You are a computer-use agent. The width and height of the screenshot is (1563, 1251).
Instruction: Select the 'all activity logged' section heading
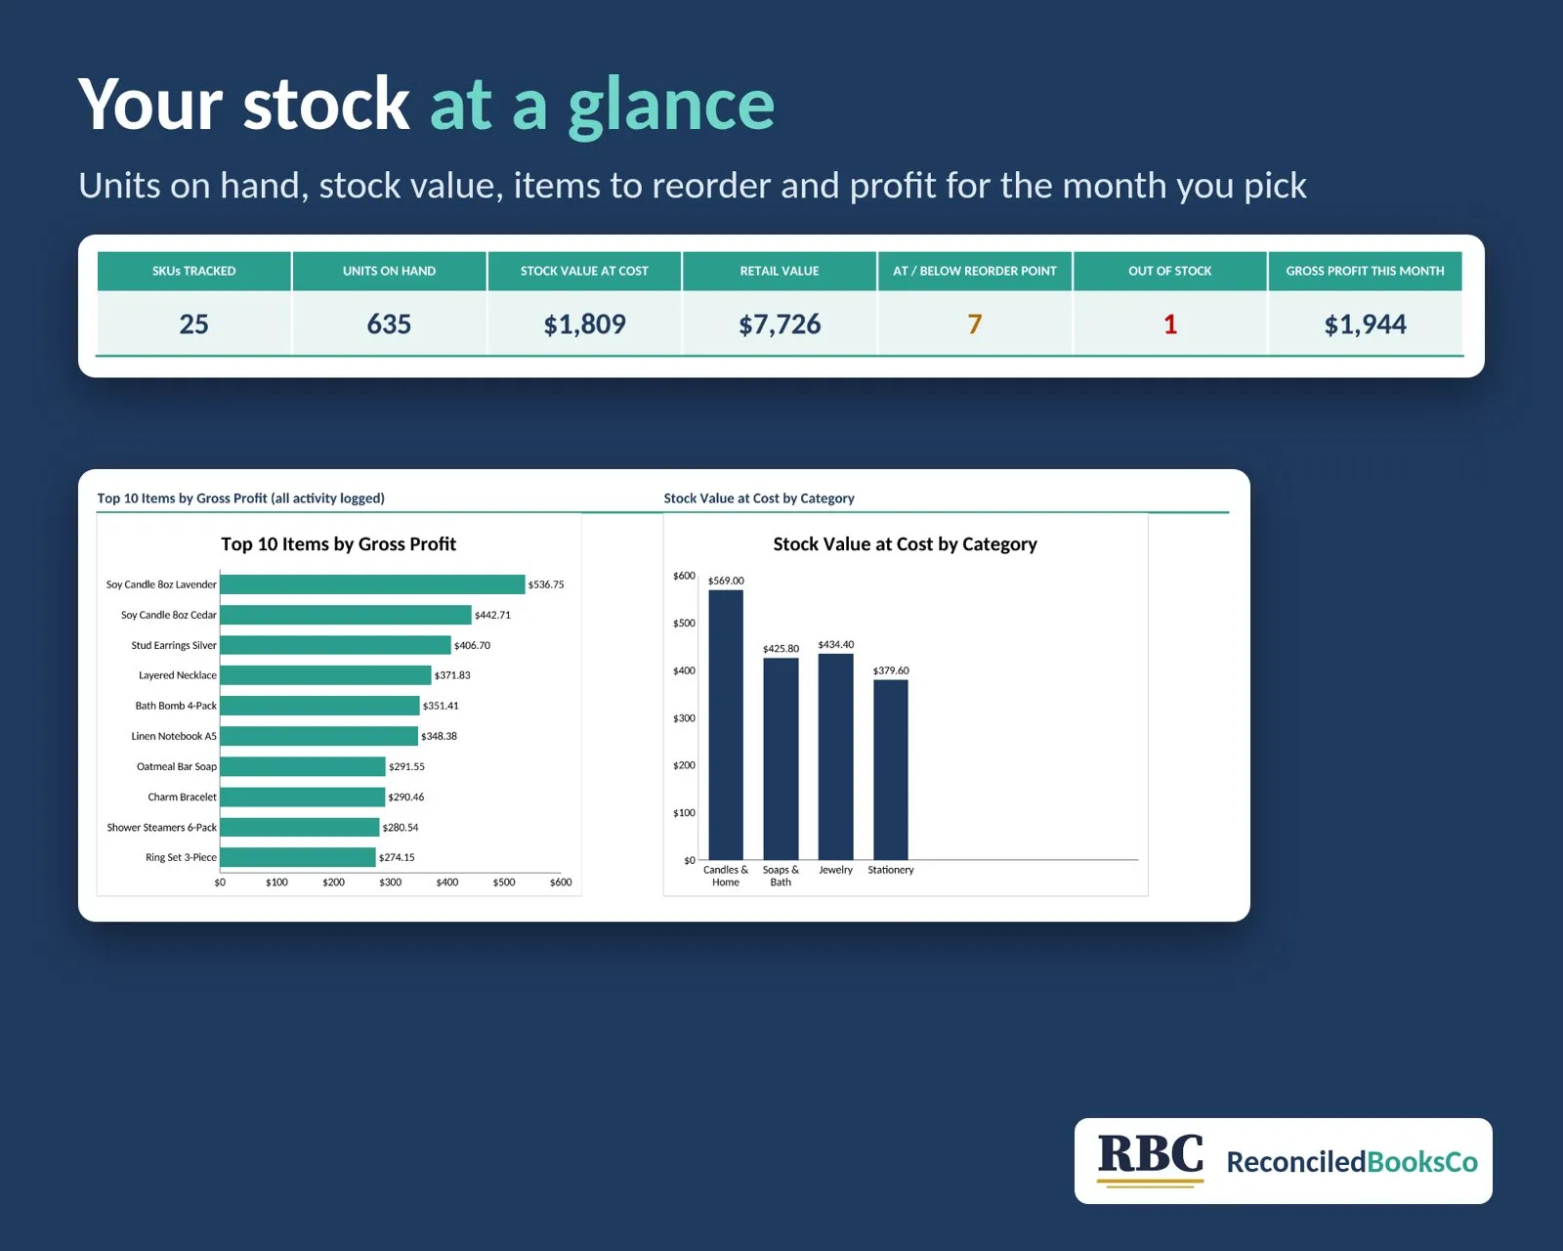pos(240,498)
